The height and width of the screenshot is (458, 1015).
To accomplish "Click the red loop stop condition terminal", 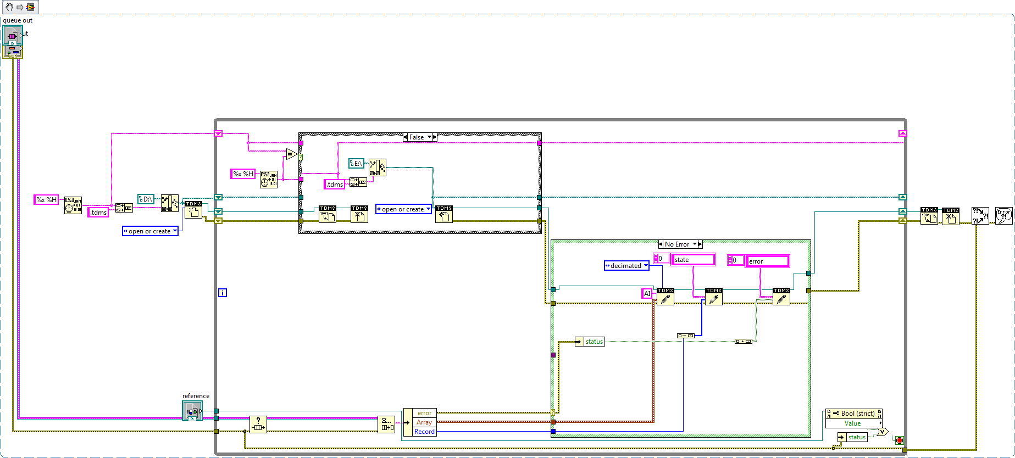I will [x=899, y=440].
